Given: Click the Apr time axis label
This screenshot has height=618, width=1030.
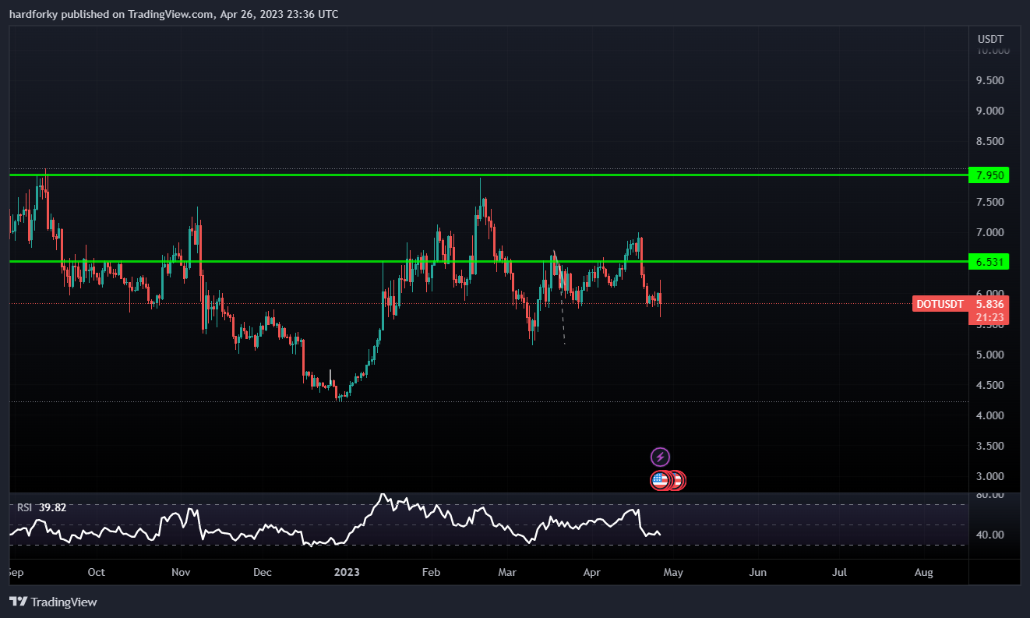Looking at the screenshot, I should click(592, 572).
